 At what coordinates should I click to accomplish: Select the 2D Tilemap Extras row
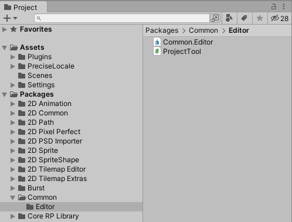72,179
